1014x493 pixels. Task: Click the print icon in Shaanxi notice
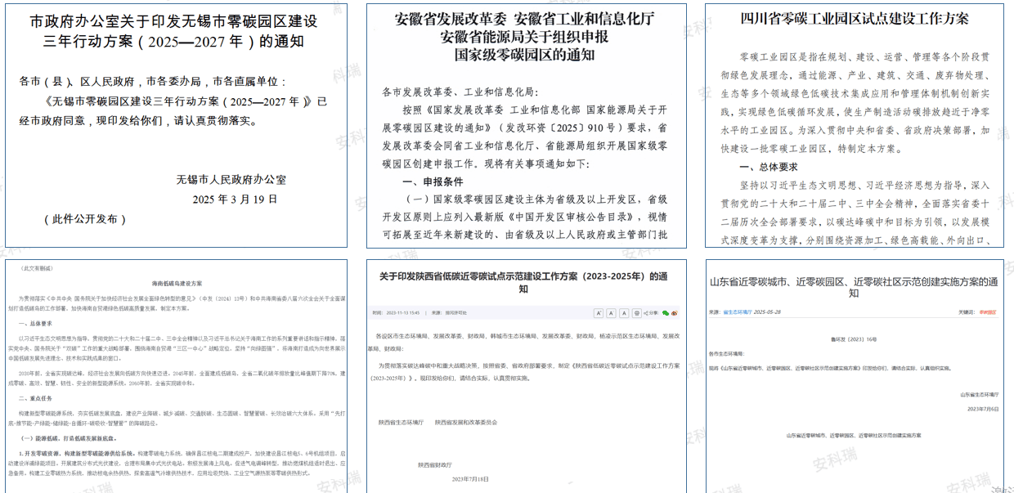point(637,313)
